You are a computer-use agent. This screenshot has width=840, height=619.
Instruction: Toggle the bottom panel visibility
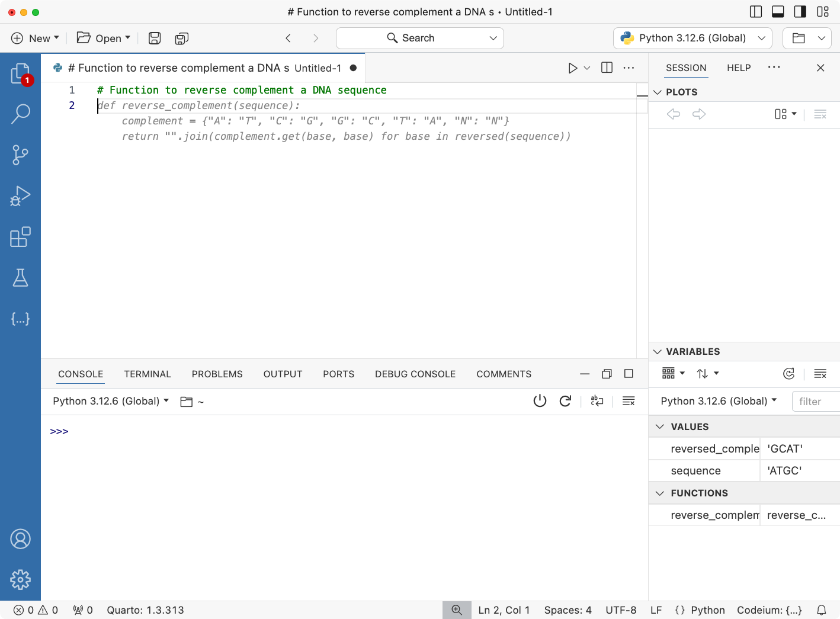click(777, 11)
